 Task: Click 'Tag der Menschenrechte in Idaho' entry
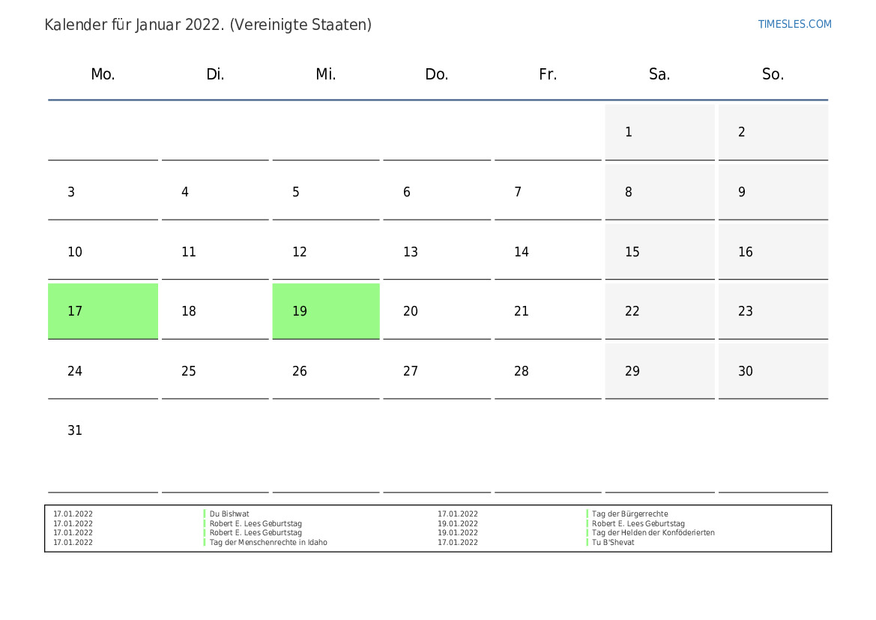pos(268,542)
